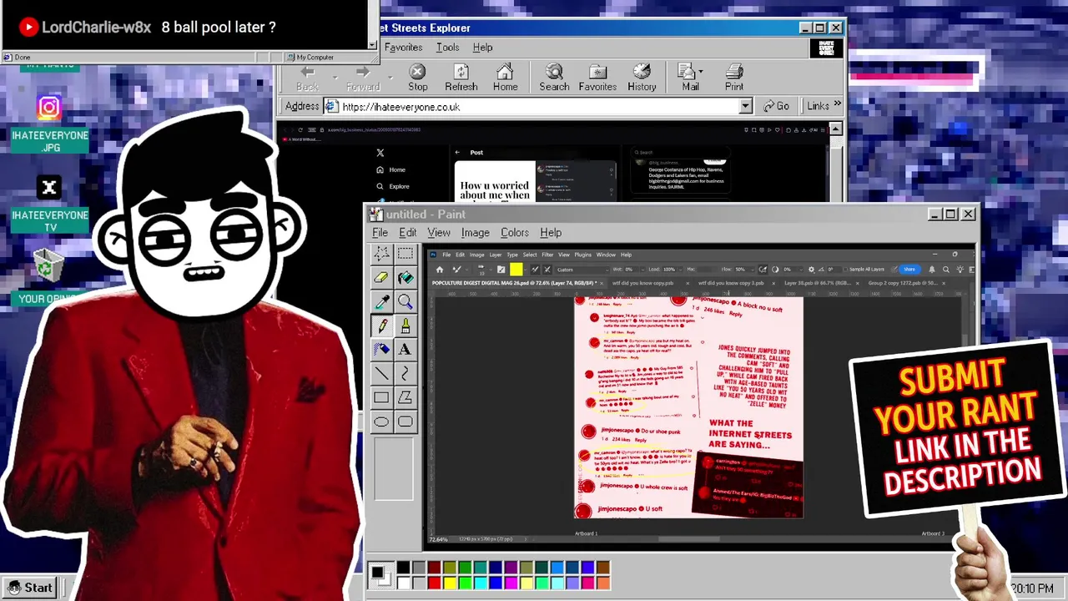Open the Paint Colors menu
Image resolution: width=1068 pixels, height=601 pixels.
click(515, 233)
